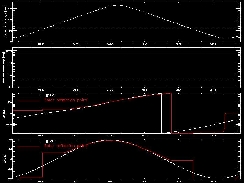Select the HESSI legend text in Latitude plot

click(50, 142)
